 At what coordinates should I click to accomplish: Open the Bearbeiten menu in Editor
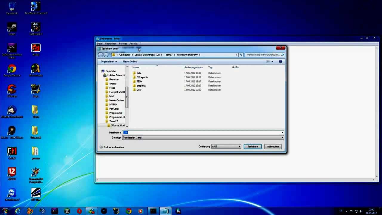click(x=111, y=44)
